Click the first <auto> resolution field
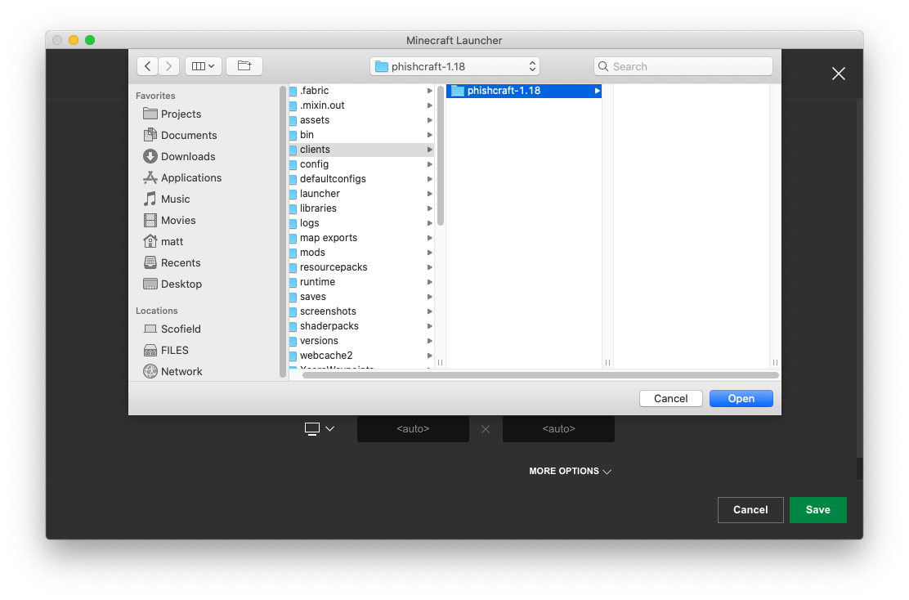This screenshot has width=909, height=600. coord(413,428)
